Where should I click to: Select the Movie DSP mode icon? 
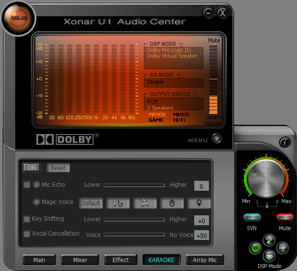click(x=255, y=248)
